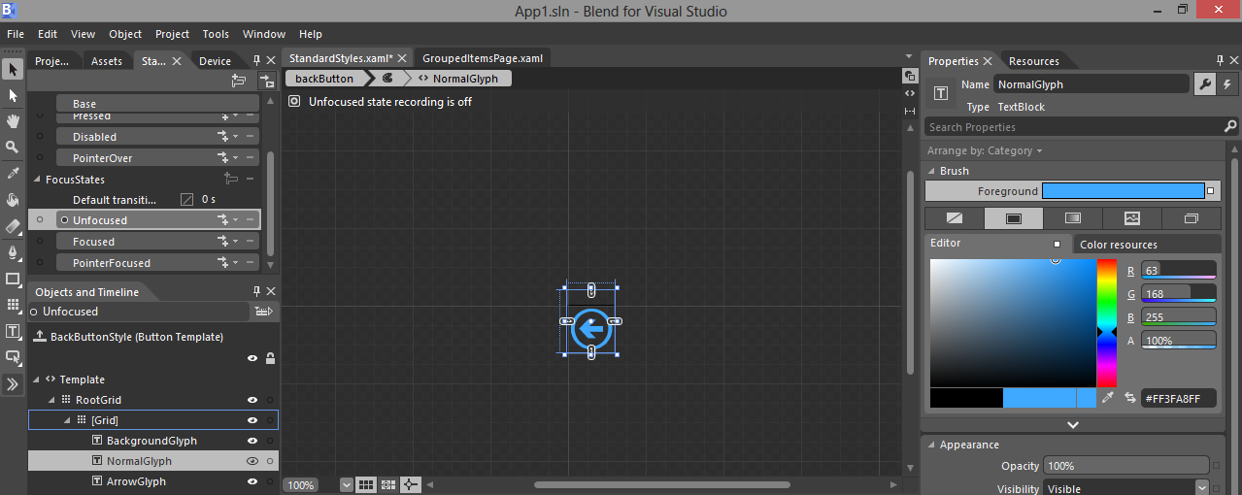Switch to the Resources tab
The image size is (1242, 495).
pyautogui.click(x=1033, y=61)
